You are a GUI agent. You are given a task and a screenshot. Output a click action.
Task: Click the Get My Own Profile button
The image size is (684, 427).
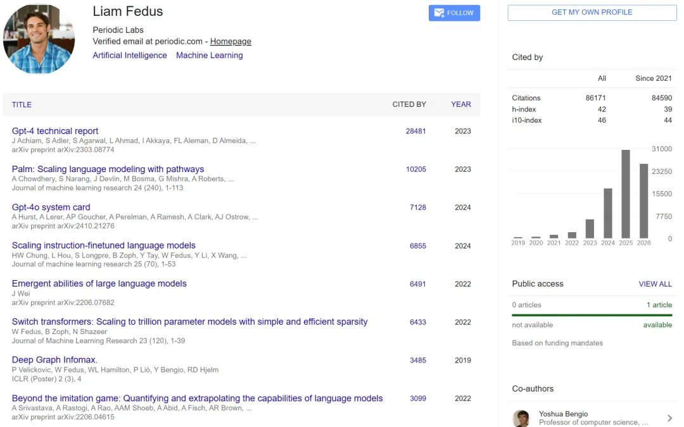(592, 13)
